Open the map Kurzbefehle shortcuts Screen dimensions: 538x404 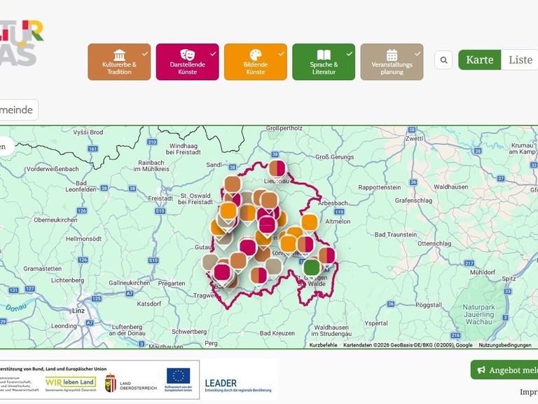[324, 345]
